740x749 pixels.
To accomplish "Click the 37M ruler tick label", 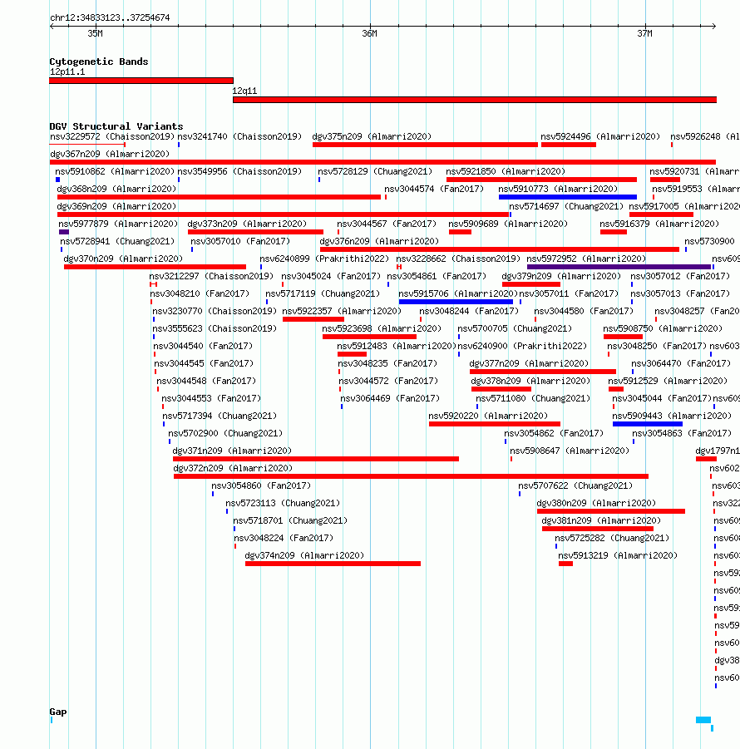I will pos(644,33).
